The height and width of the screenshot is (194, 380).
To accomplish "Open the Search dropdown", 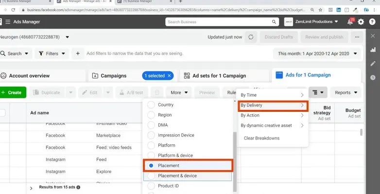I will point(15,53).
